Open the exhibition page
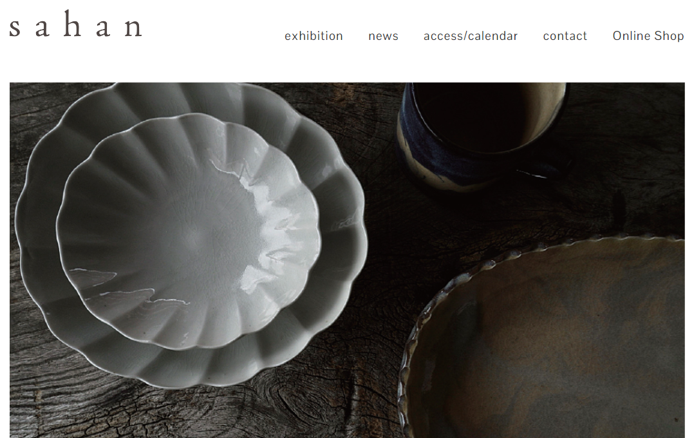The image size is (694, 438). point(314,36)
